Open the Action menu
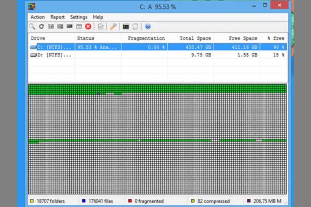 click(38, 17)
